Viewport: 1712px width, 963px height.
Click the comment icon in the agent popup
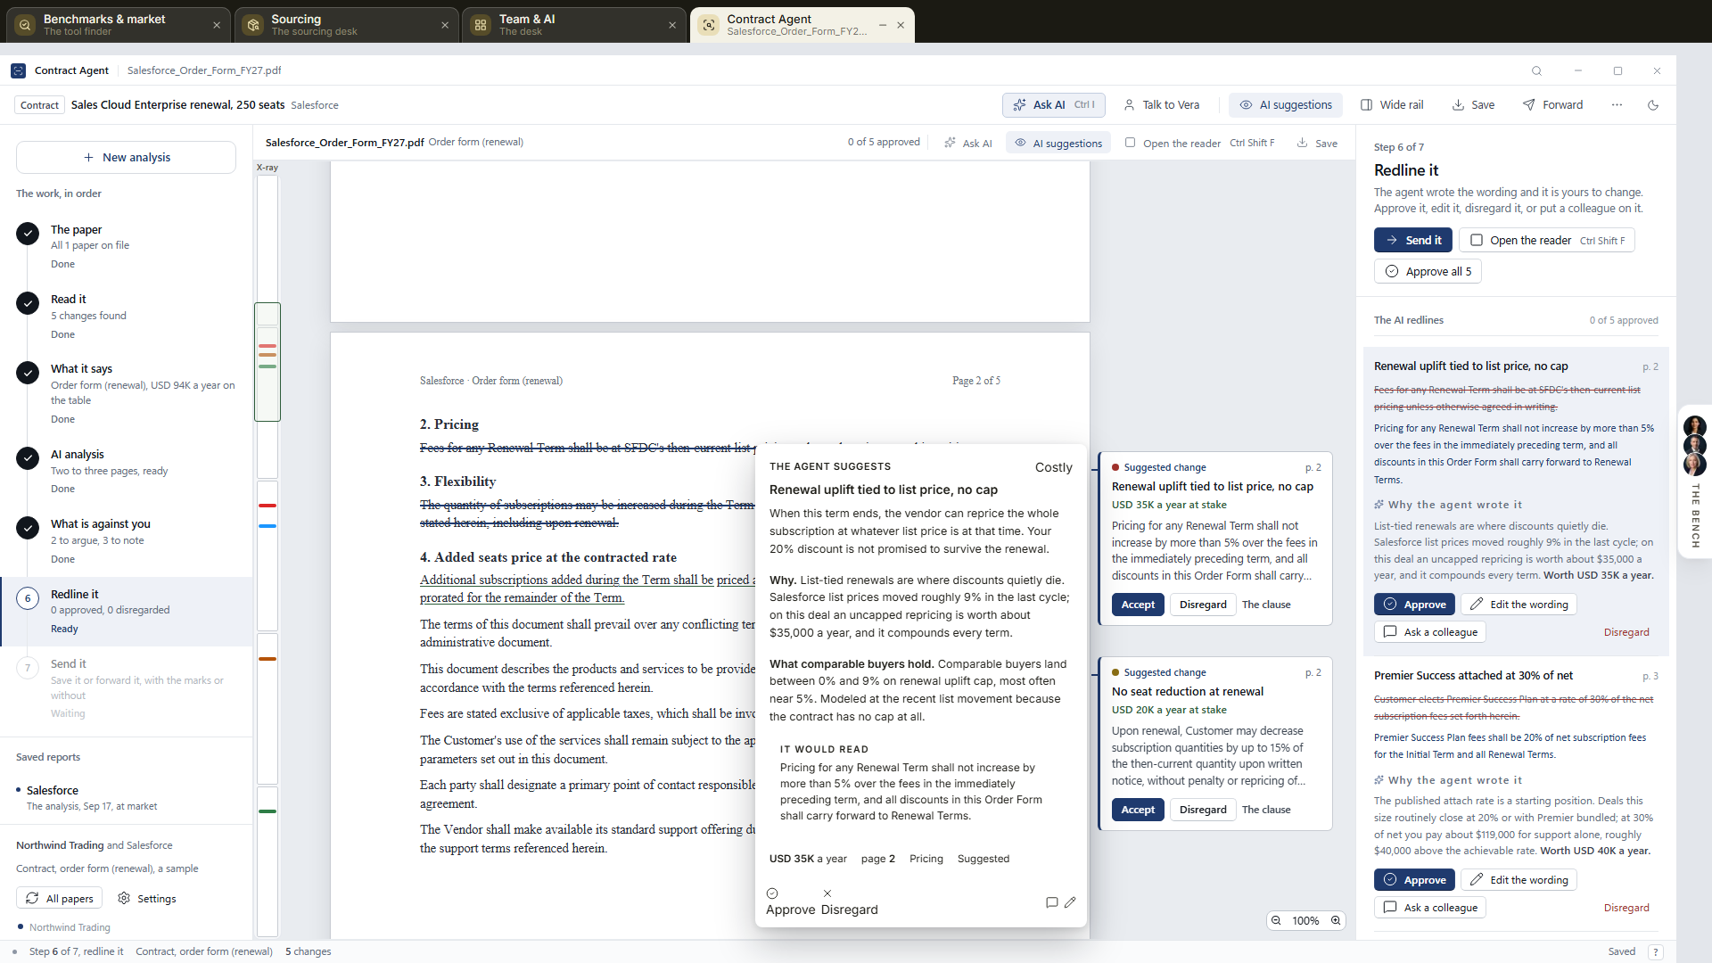point(1052,902)
